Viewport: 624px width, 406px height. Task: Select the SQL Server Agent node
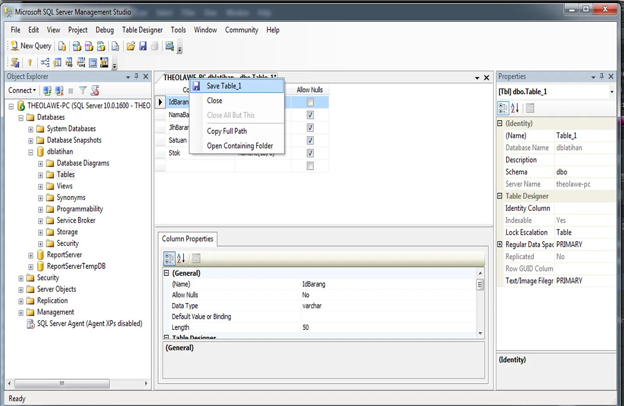(x=90, y=324)
